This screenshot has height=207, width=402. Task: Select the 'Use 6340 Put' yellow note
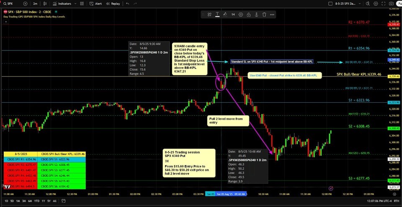(285, 76)
